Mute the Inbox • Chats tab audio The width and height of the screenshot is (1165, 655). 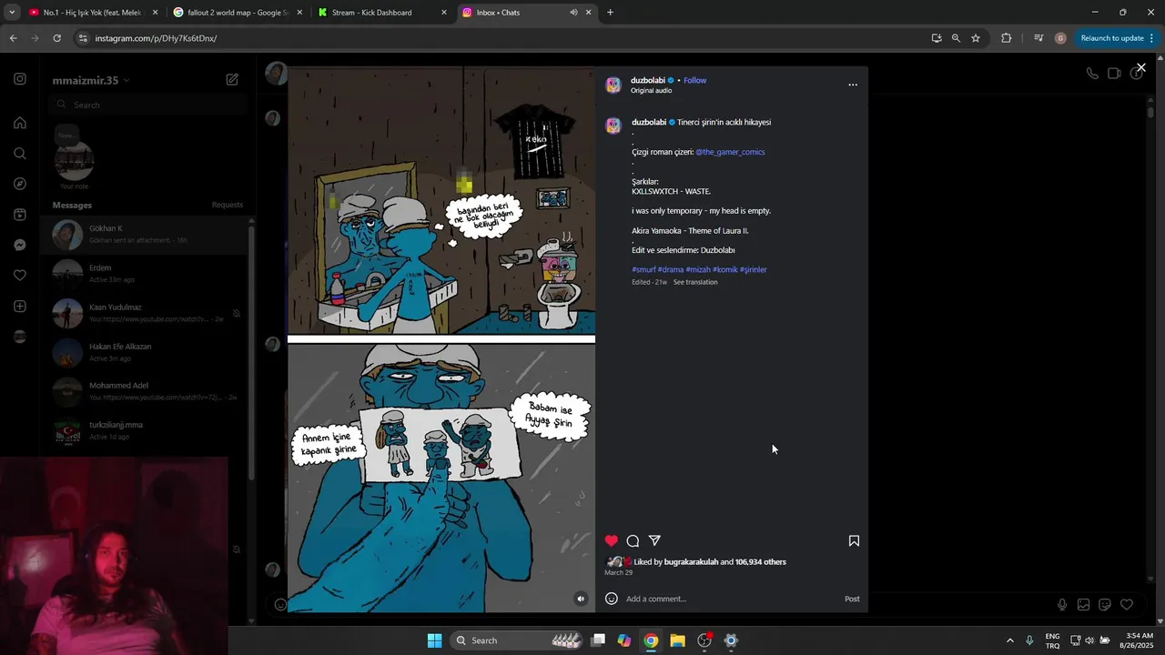point(573,13)
